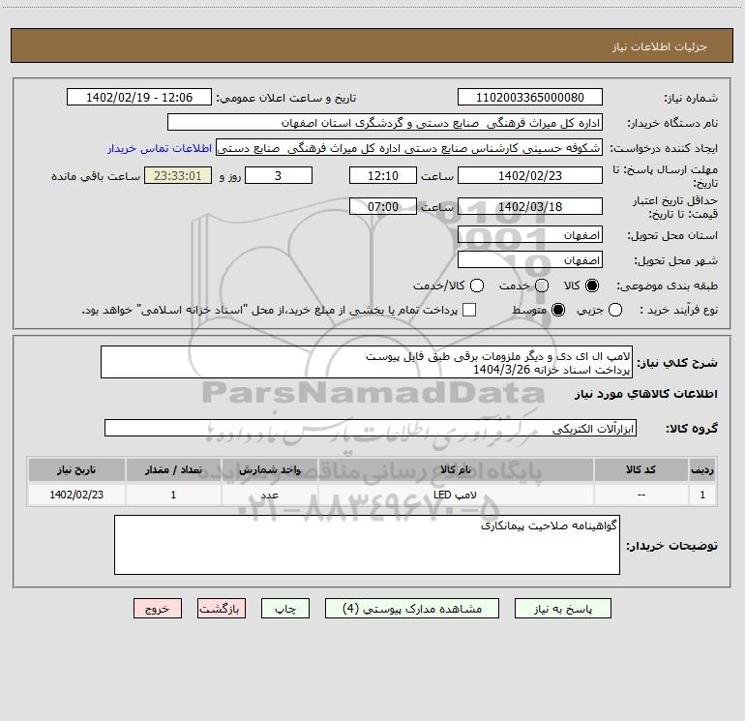The height and width of the screenshot is (721, 745).
Task: Open مشاهده مدارک پیوستی (4) button
Action: tap(412, 609)
